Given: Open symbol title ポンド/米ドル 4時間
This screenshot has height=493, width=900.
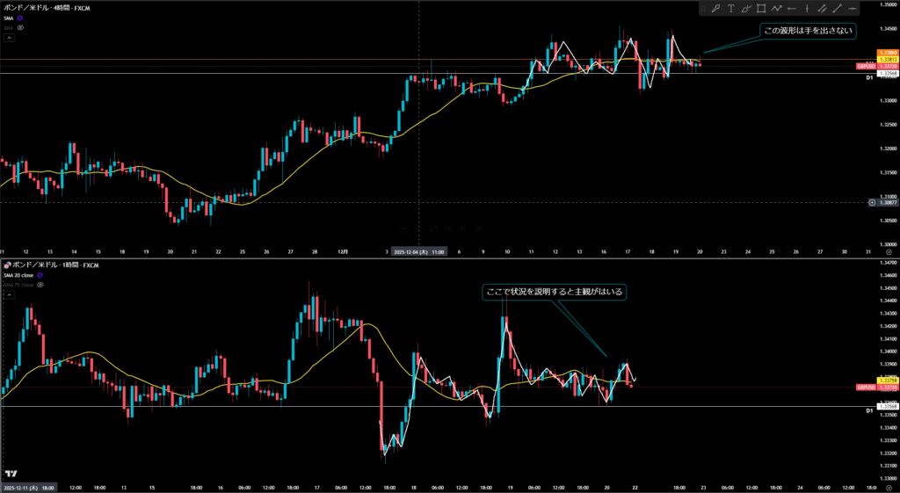Looking at the screenshot, I should point(47,7).
